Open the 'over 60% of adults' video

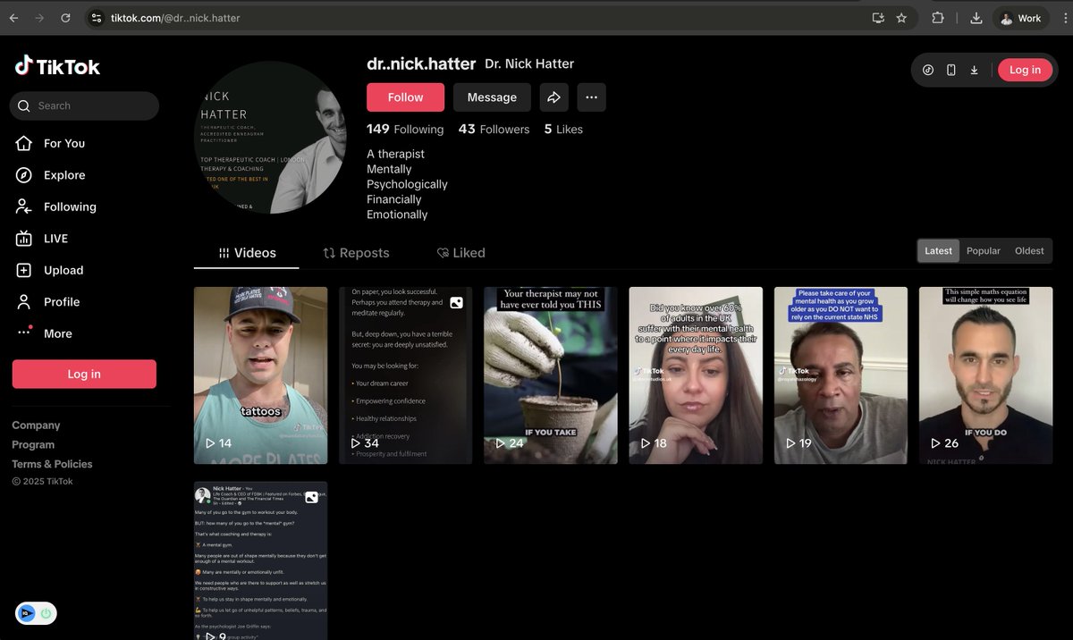[x=696, y=375]
